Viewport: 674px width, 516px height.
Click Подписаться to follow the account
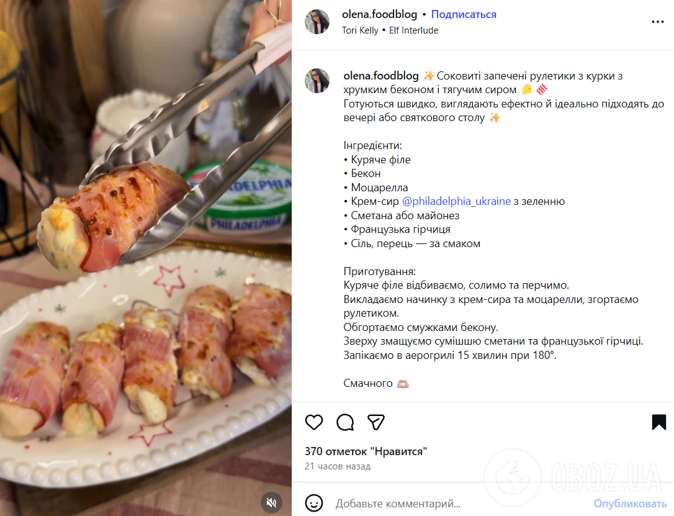click(463, 14)
